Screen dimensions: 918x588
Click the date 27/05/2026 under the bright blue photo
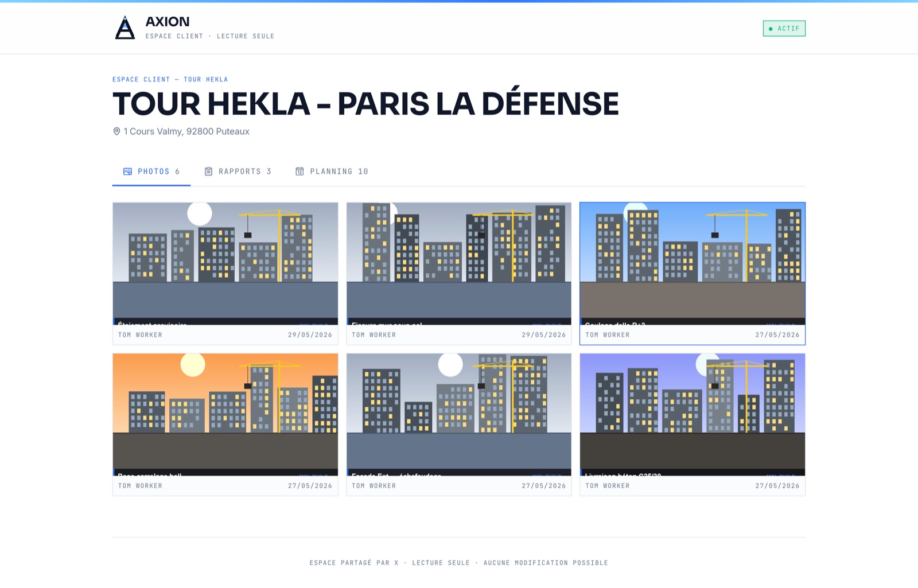777,335
